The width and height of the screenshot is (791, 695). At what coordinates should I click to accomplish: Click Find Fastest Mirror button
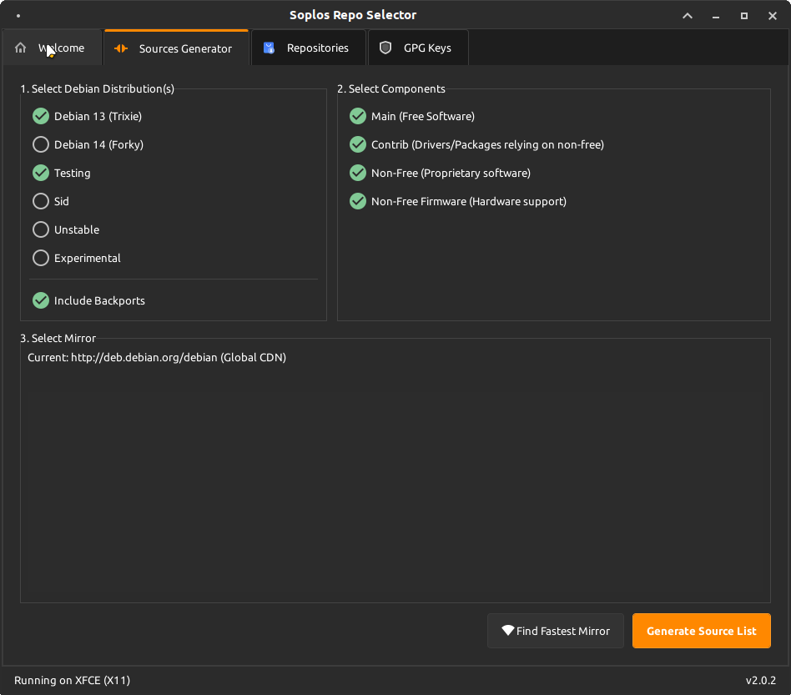[x=556, y=631]
